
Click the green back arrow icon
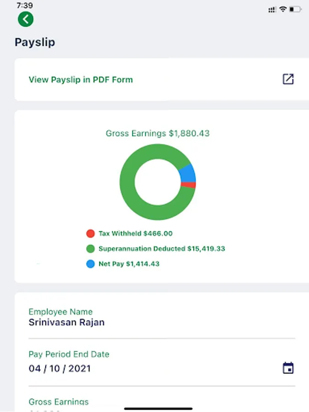coord(26,19)
